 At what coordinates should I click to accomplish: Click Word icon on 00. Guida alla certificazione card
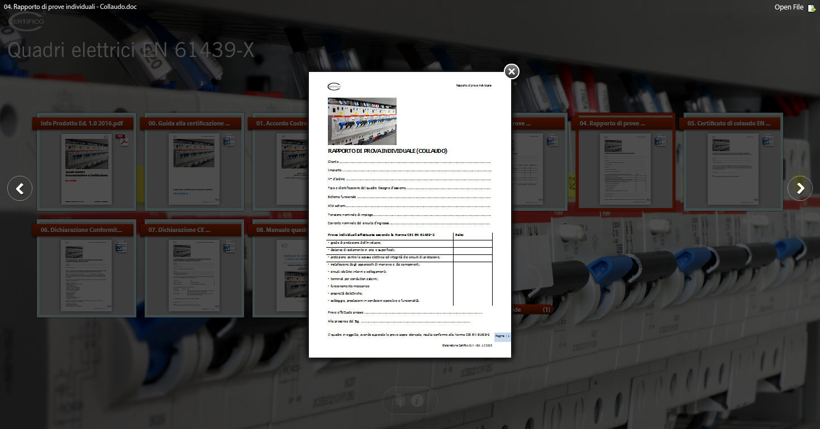point(230,141)
